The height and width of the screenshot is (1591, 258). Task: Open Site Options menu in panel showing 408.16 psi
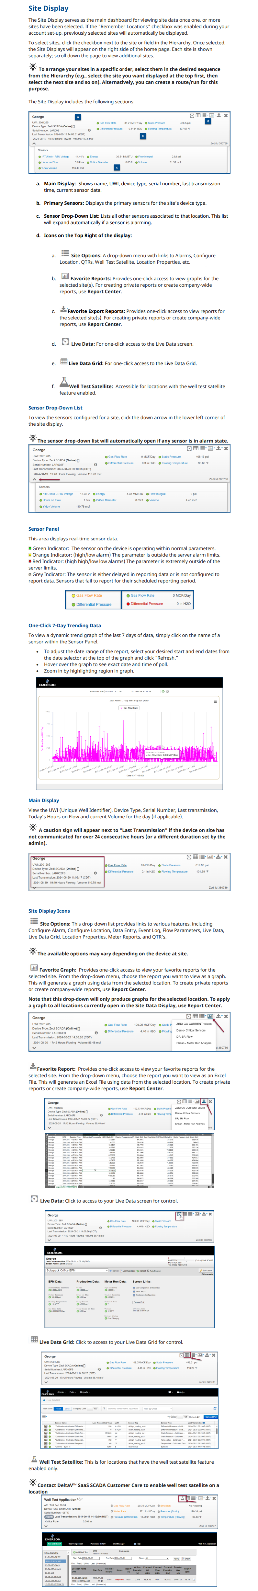pyautogui.click(x=202, y=448)
